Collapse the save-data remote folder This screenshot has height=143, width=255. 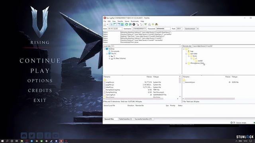tap(186, 54)
